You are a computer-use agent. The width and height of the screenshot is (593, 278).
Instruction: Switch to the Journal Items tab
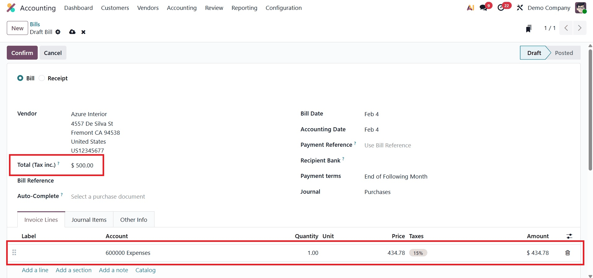coord(89,219)
